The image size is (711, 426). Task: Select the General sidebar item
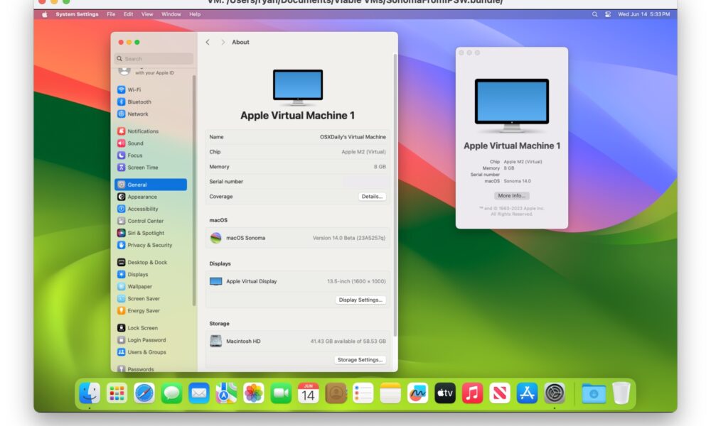(x=151, y=185)
